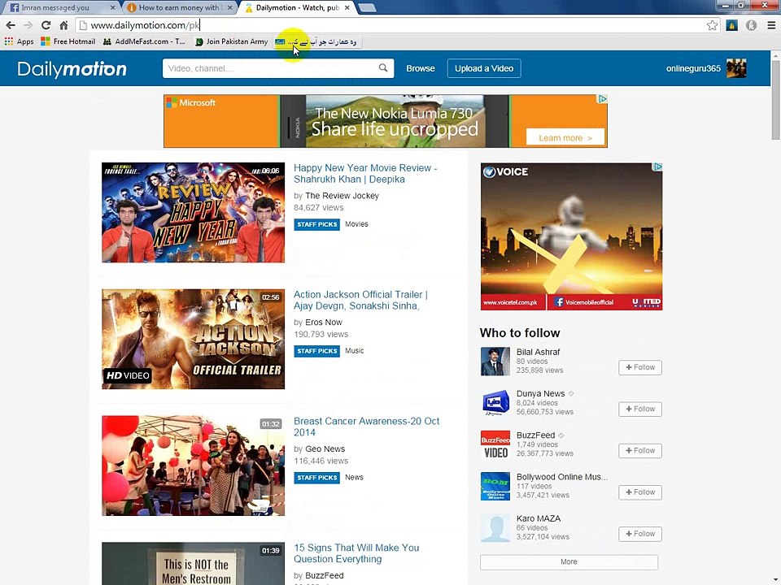Click Upload a Video button
This screenshot has height=585, width=781.
coord(483,68)
